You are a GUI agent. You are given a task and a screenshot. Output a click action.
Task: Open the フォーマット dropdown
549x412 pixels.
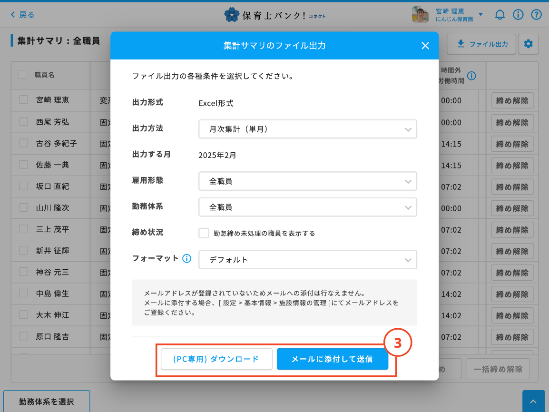point(307,260)
